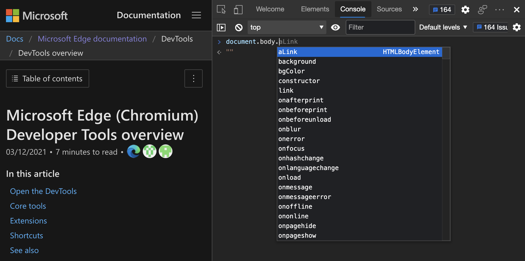This screenshot has width=525, height=261.
Task: Choose onbeforeunload suggestion
Action: (360, 119)
